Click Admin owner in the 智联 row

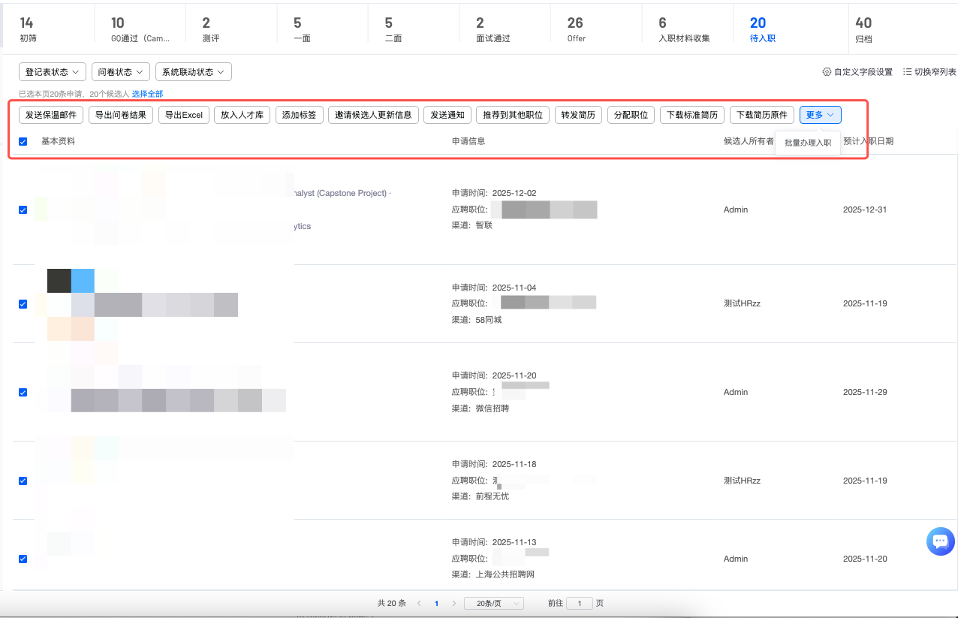point(736,210)
